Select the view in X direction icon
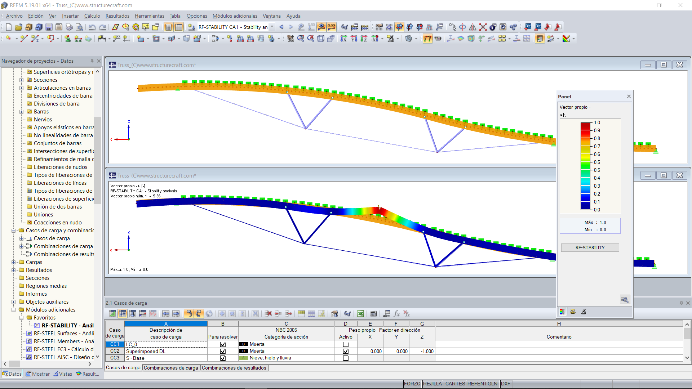692x389 pixels. [344, 39]
